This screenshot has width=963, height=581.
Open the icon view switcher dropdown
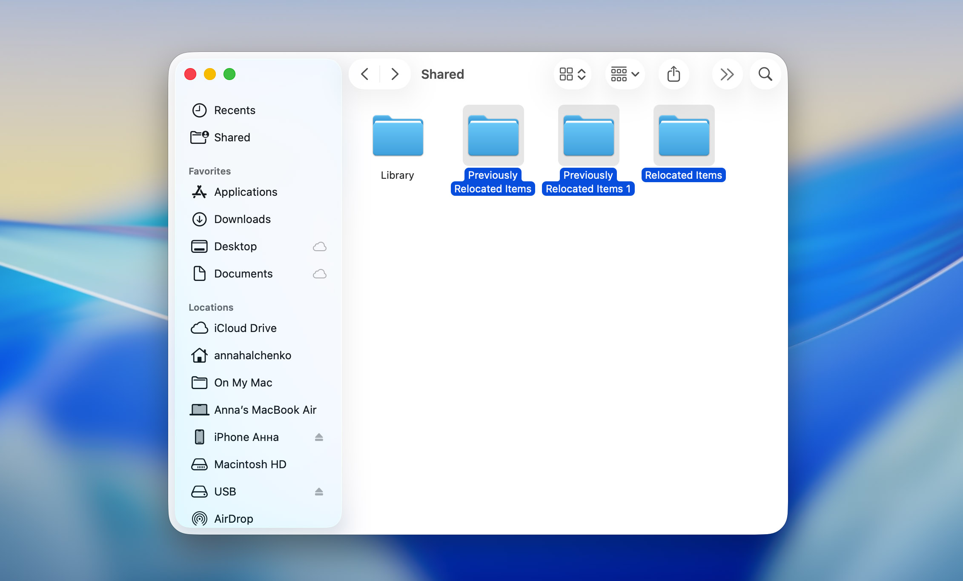[x=573, y=74]
